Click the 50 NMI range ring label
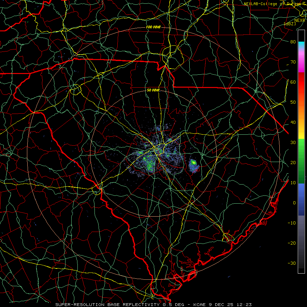 [x=153, y=90]
